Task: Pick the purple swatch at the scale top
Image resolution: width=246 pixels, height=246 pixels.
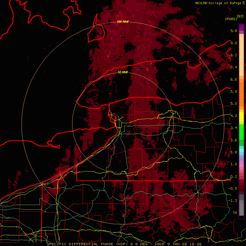Action: [241, 28]
